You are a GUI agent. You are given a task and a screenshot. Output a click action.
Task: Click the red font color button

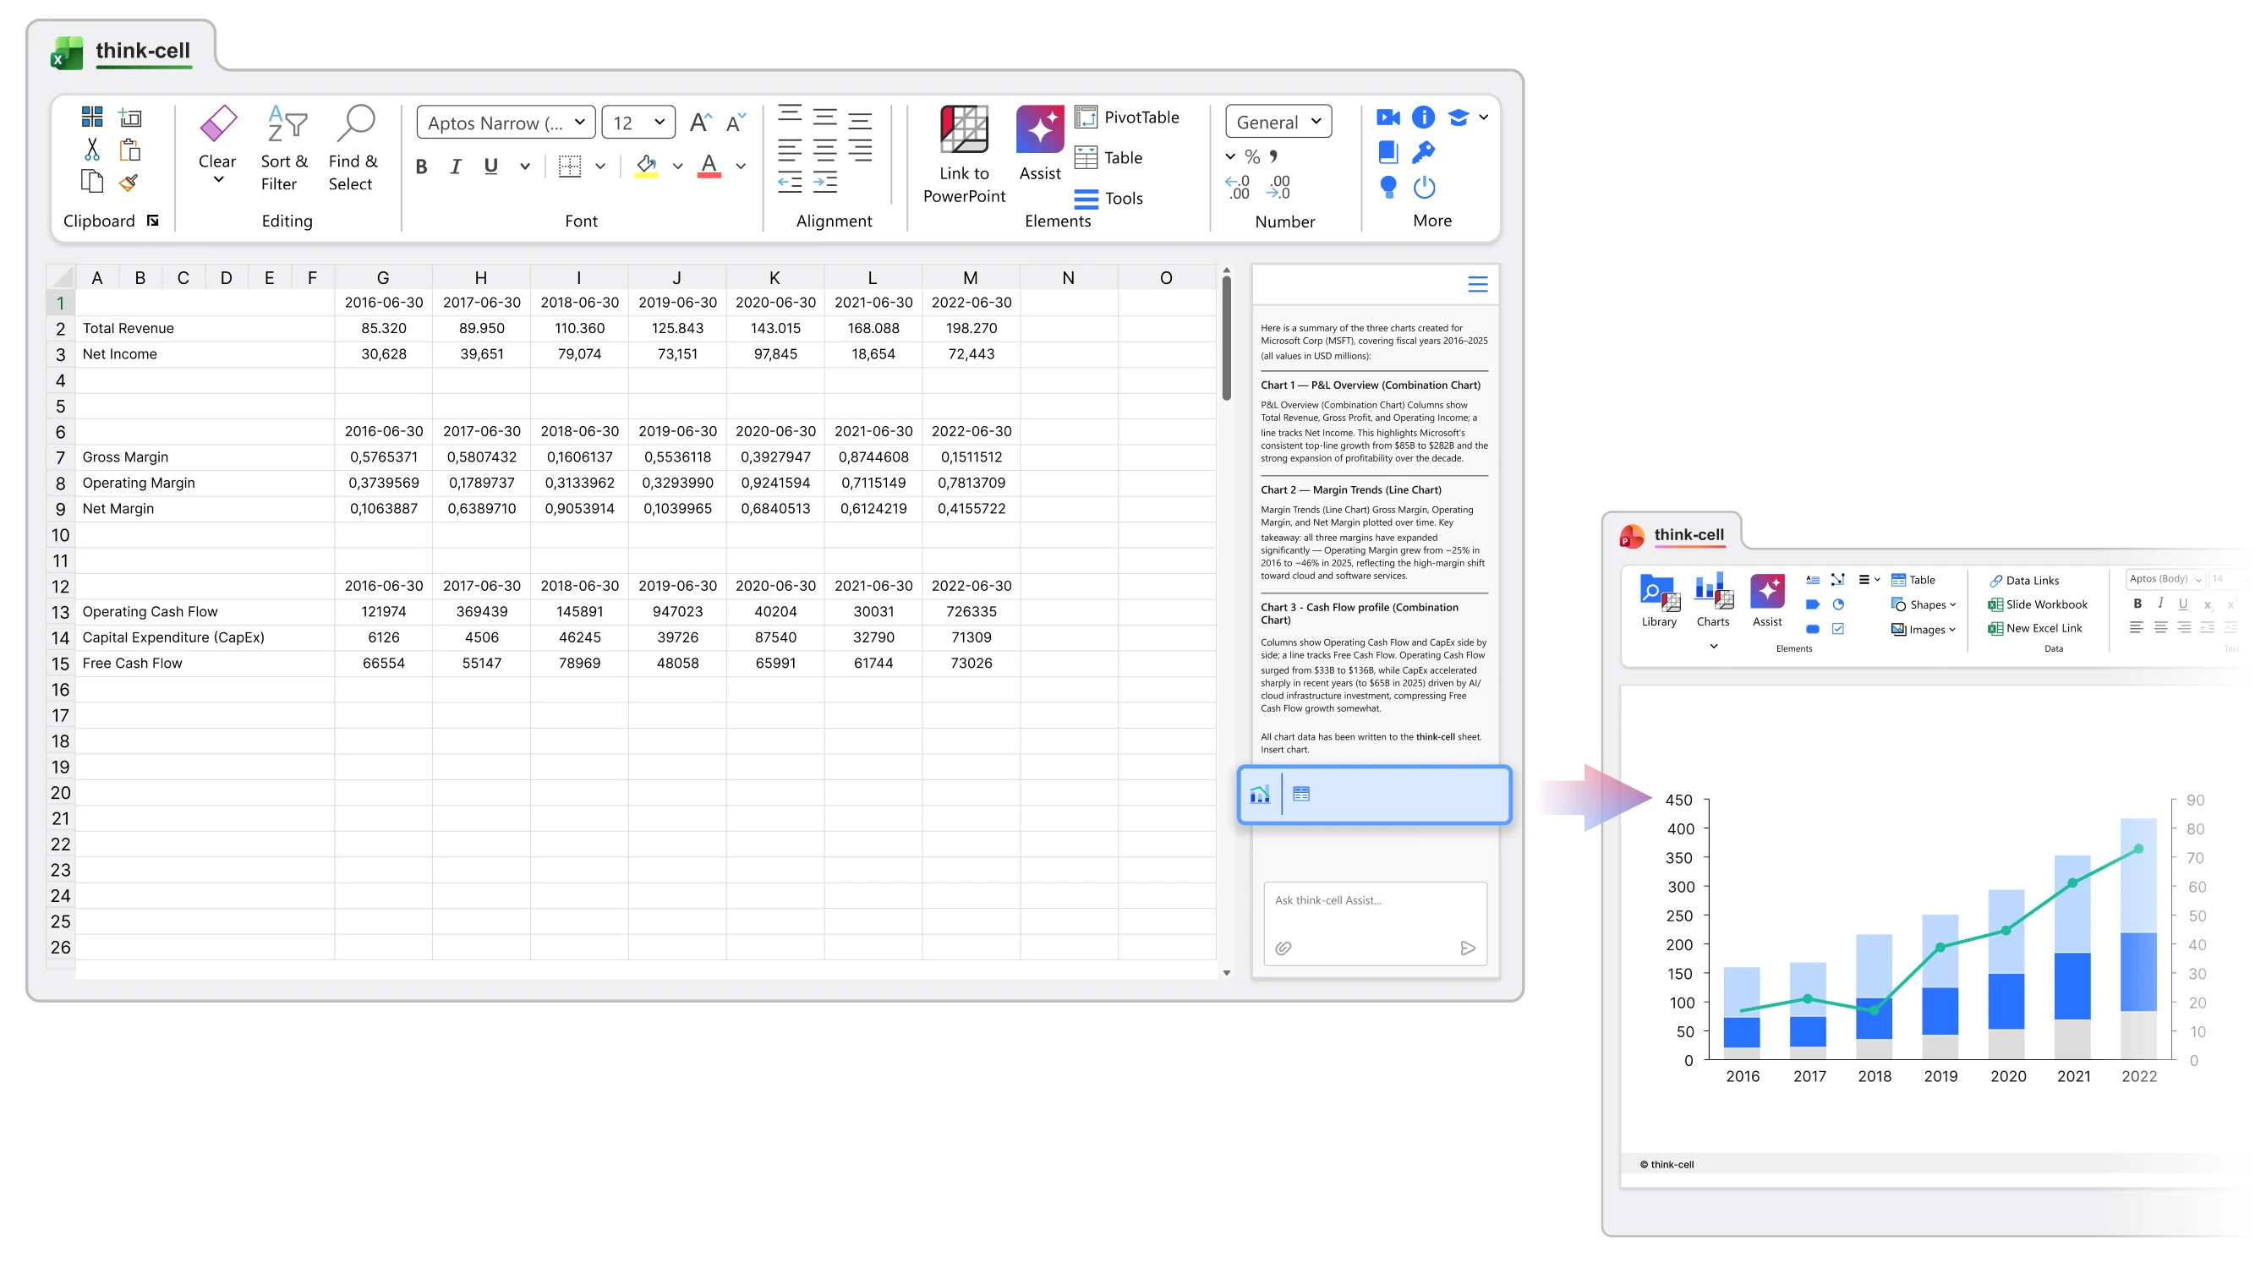(709, 167)
